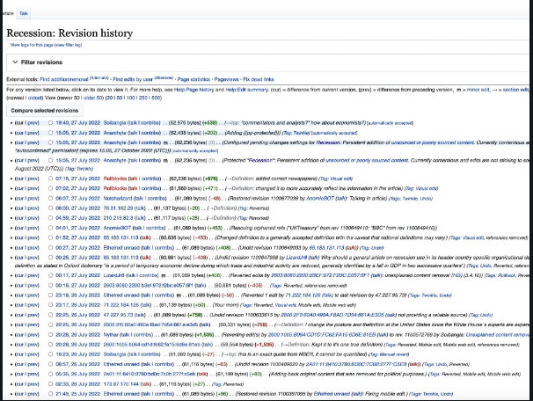Screen dimensions: 533x401
Task: Select radio button for 21:49, 25 July revision
Action: coord(50,394)
